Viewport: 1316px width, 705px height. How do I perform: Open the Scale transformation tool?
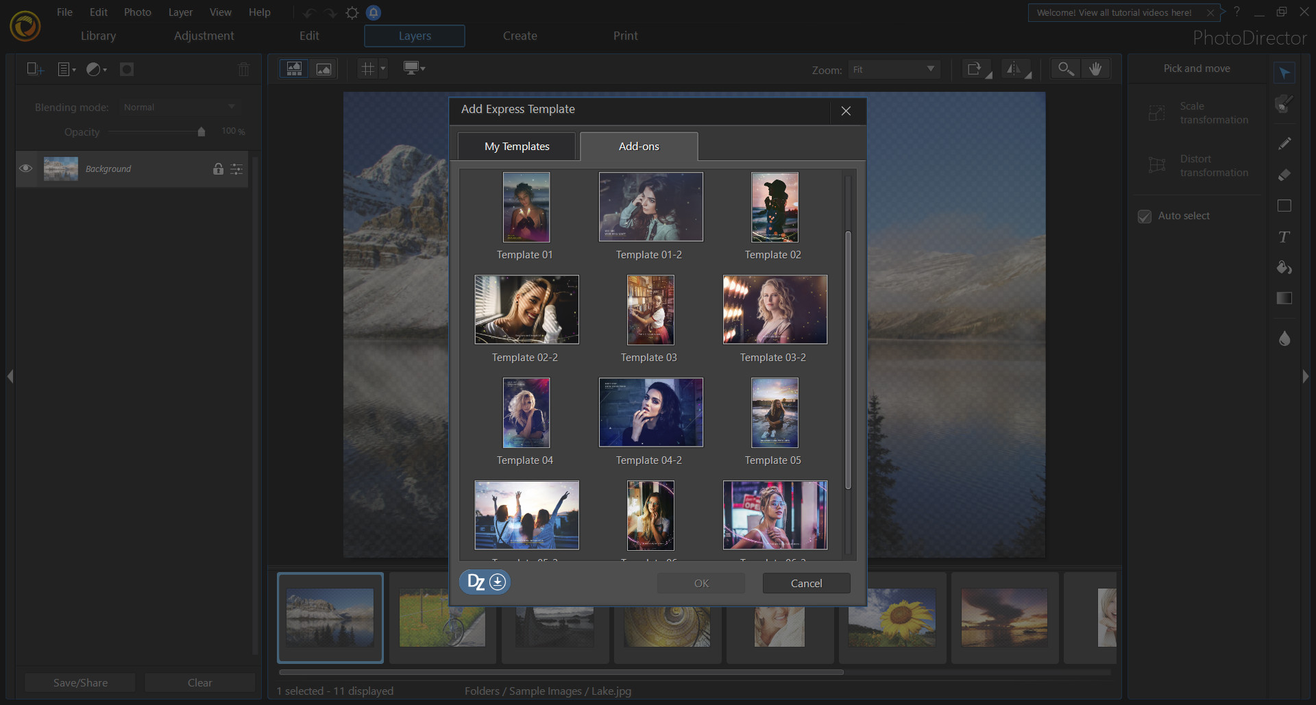1197,113
